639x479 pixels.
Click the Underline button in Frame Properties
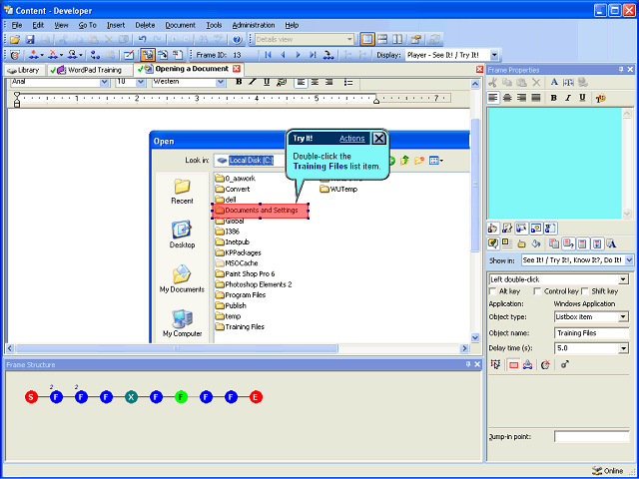(x=582, y=98)
